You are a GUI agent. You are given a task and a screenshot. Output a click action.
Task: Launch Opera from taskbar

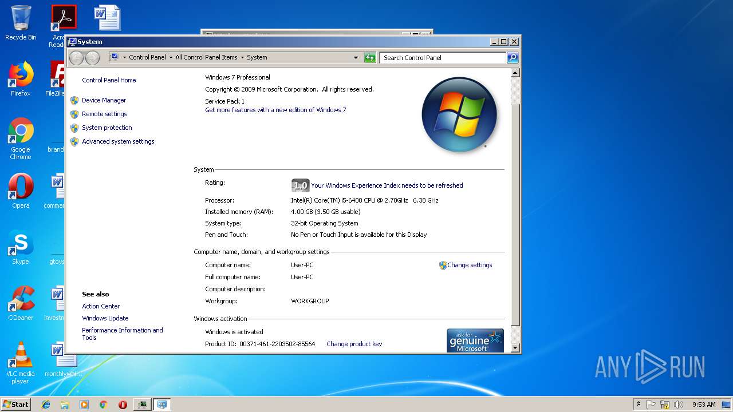click(123, 404)
